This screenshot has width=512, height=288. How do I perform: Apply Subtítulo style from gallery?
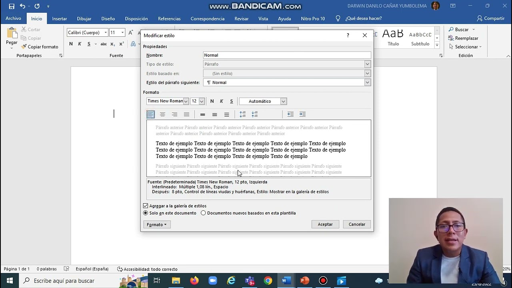point(420,38)
